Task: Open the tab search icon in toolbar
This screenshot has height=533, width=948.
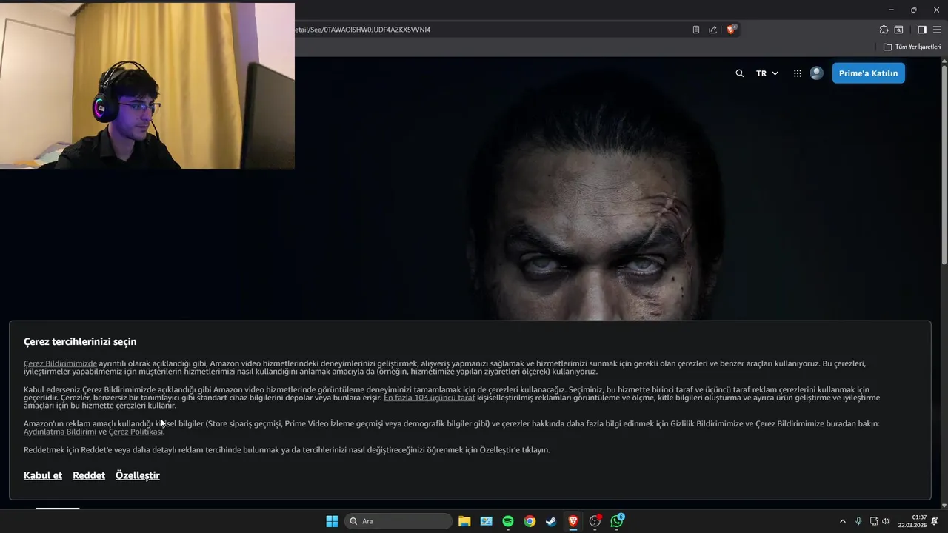Action: pos(898,30)
